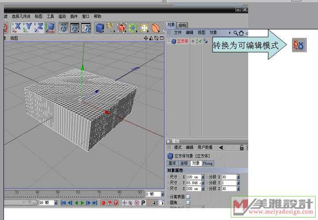Toggle the attributes lock icon
This screenshot has height=220, width=318.
(x=242, y=148)
